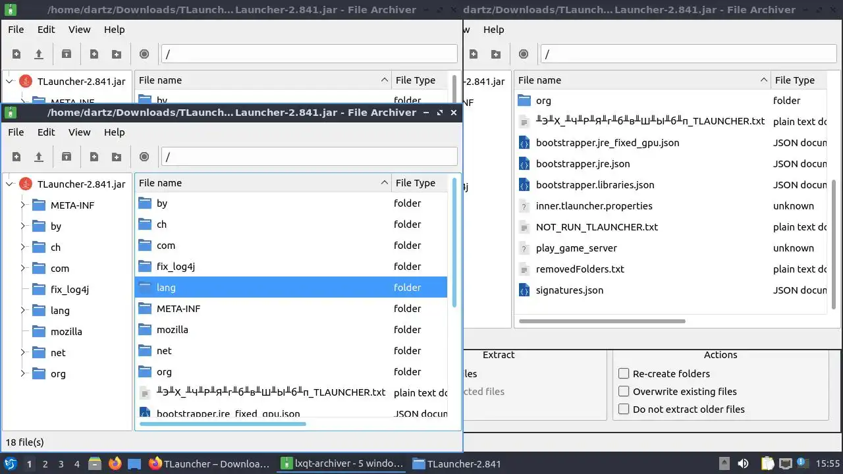Click the add folder icon in front window toolbar
Screen dimensions: 843x474
117,157
